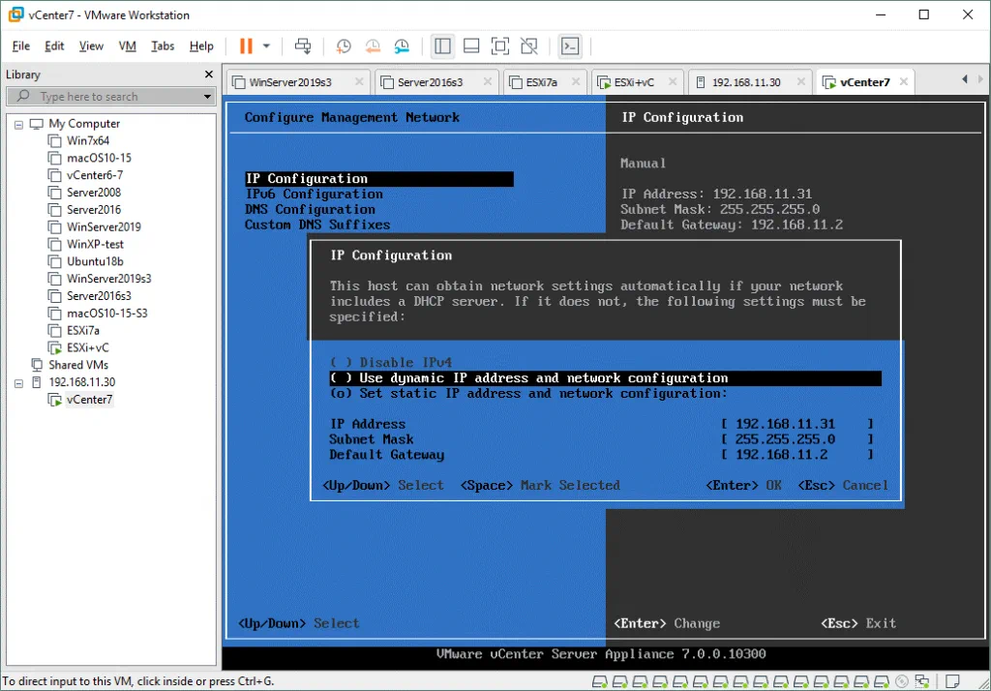The height and width of the screenshot is (691, 991).
Task: Enter full screen mode icon
Action: pos(499,45)
